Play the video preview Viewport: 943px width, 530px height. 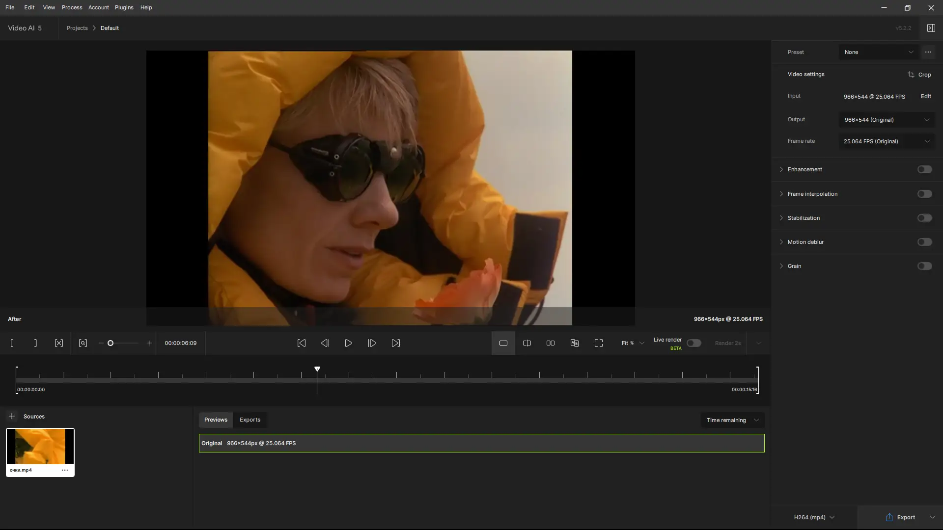click(349, 343)
